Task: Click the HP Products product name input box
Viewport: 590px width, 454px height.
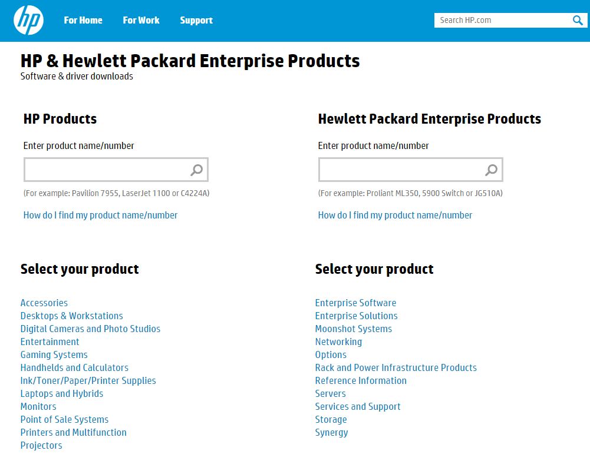Action: 106,170
